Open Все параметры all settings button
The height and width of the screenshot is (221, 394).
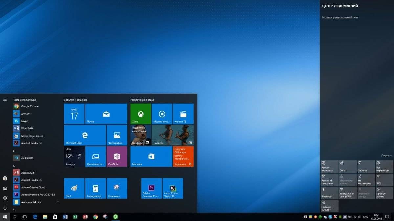(x=384, y=167)
